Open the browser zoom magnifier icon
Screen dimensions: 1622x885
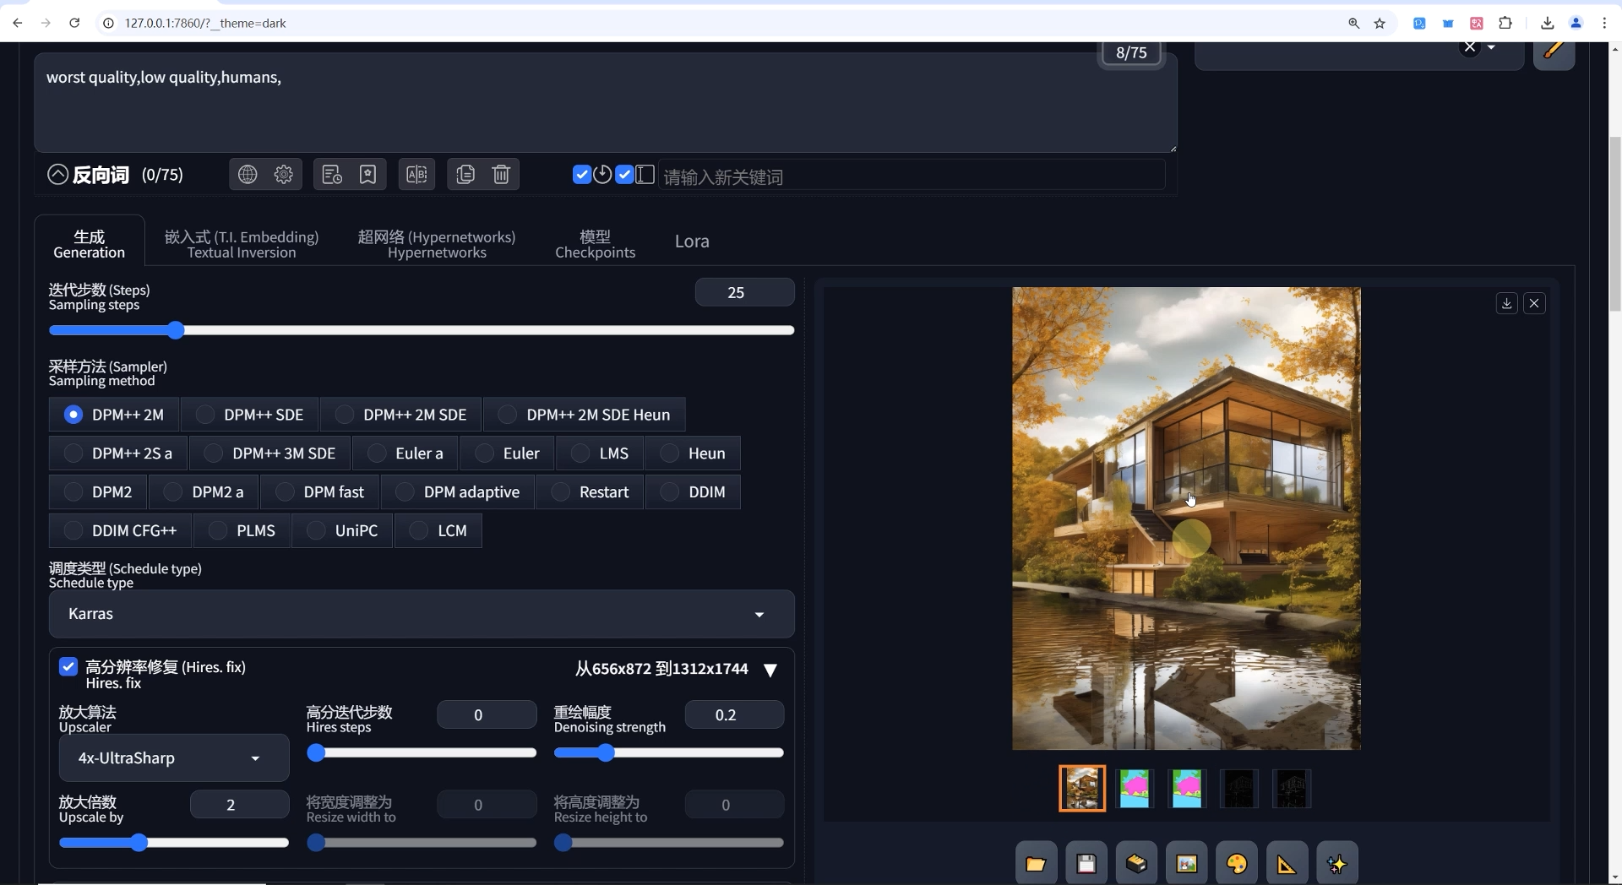coord(1353,23)
